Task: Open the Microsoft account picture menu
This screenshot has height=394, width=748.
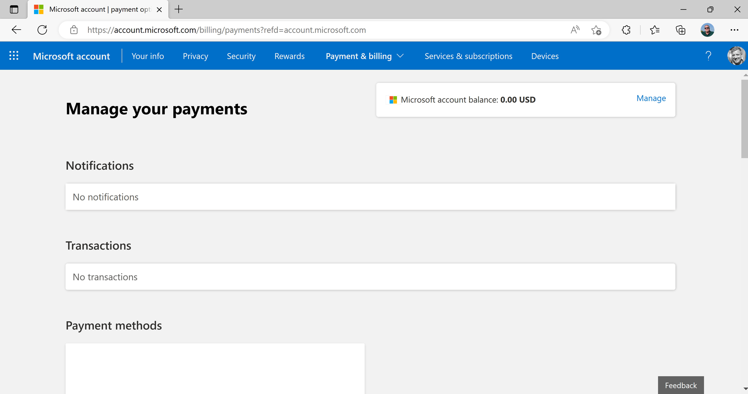Action: coord(736,56)
